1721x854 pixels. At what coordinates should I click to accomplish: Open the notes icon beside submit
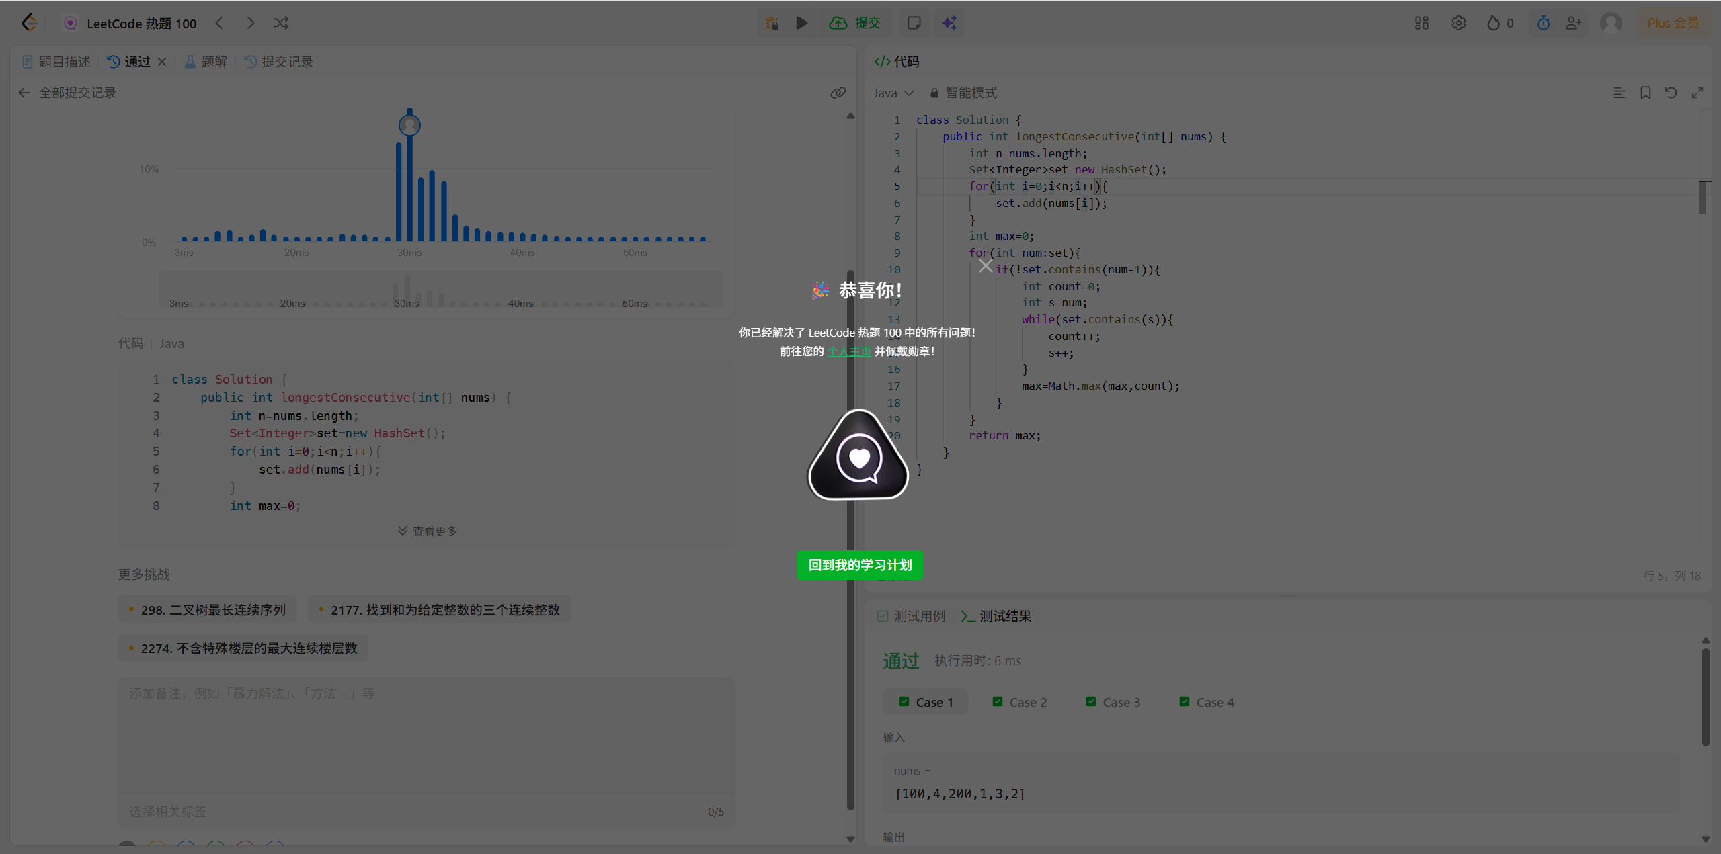pyautogui.click(x=914, y=23)
